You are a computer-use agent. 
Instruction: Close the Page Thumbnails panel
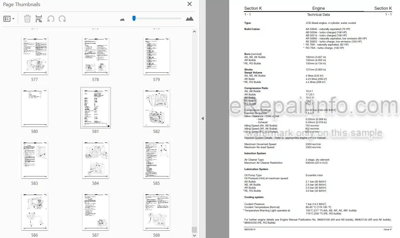pos(190,4)
